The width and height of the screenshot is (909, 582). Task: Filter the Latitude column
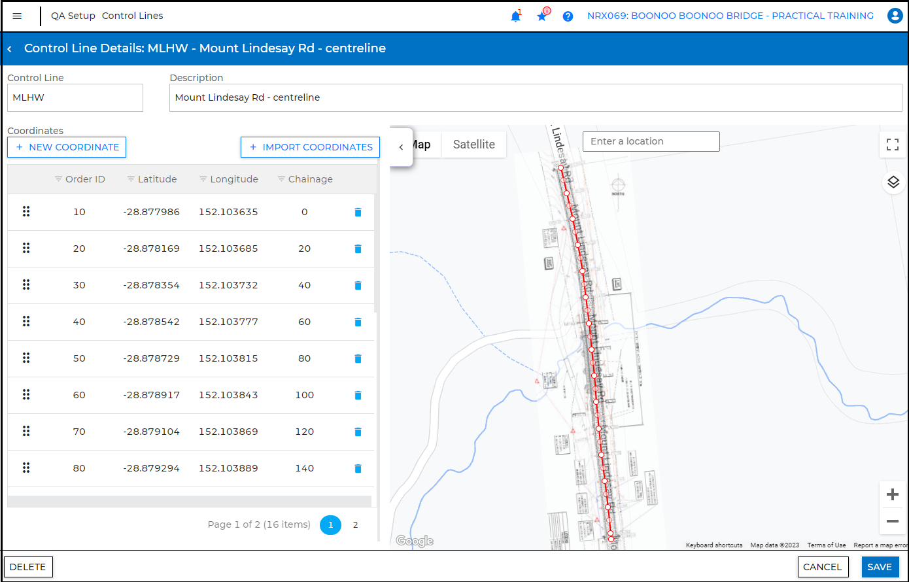[x=131, y=179]
